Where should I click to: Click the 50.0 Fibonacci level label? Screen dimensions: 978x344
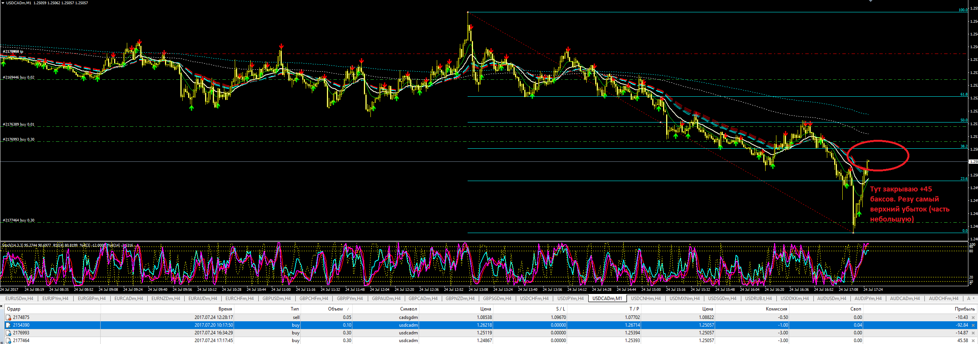pyautogui.click(x=964, y=120)
